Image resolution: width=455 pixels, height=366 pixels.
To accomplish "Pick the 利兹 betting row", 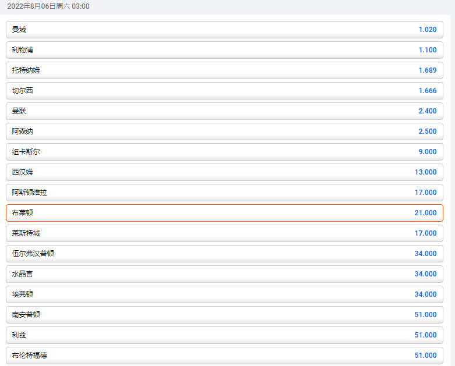I will click(x=224, y=335).
